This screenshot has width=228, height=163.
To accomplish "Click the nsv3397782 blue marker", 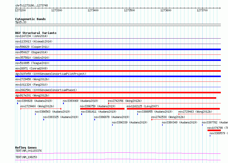I will pyautogui.click(x=202, y=125).
